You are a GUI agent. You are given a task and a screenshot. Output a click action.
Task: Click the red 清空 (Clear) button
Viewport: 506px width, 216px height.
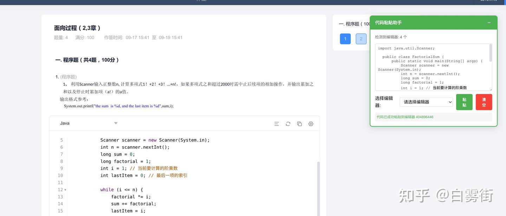(x=484, y=102)
